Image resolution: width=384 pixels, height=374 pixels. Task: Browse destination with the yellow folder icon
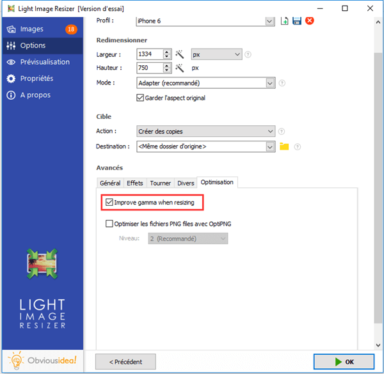pos(284,146)
